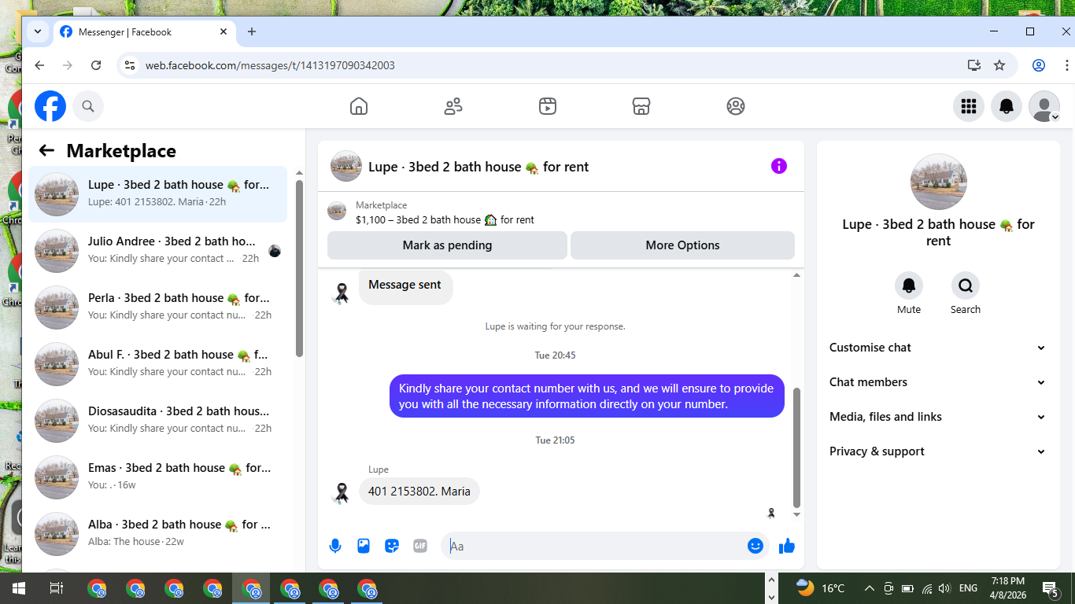The image size is (1075, 604).
Task: Open the Julio Andree conversation
Action: [157, 251]
